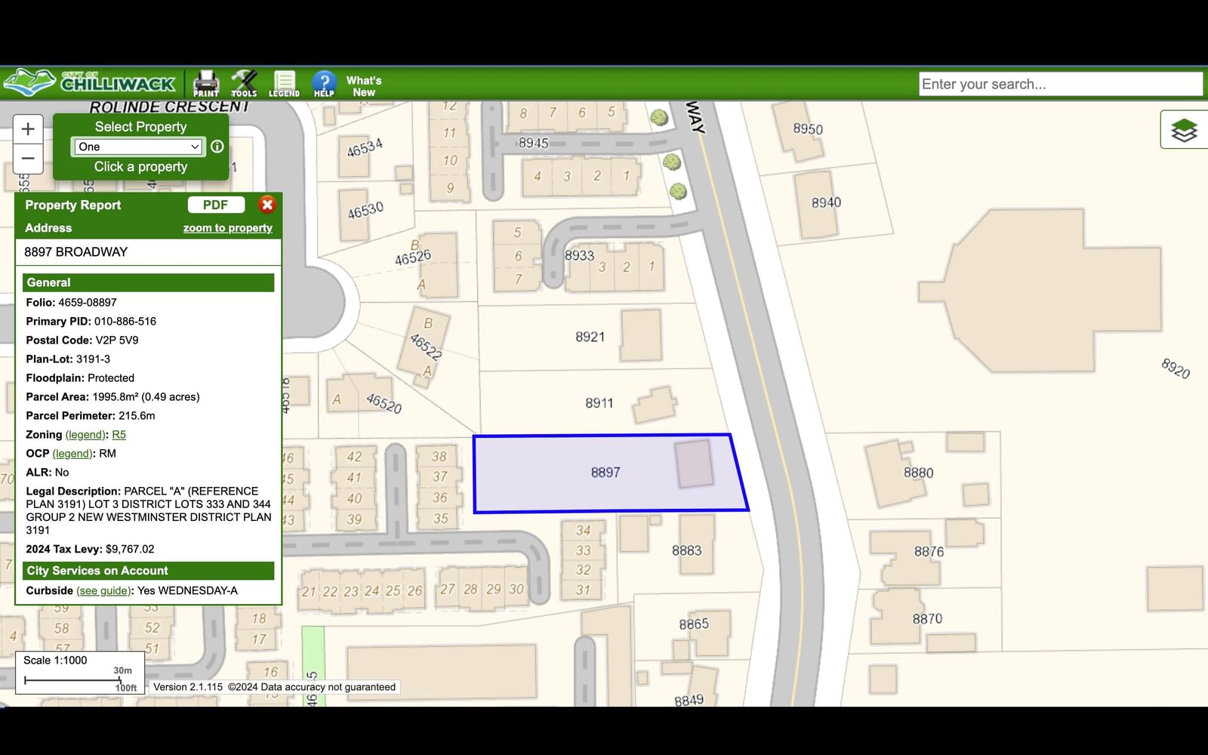The height and width of the screenshot is (755, 1208).
Task: Open the Help question mark icon
Action: (324, 83)
